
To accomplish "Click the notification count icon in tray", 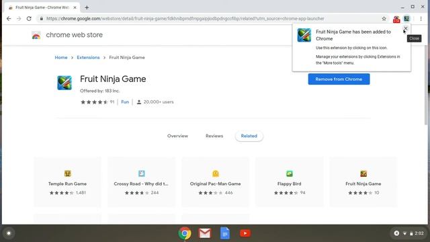I will (396, 233).
